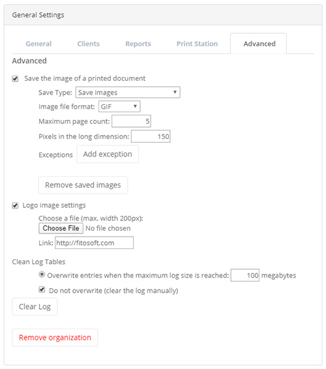Expand the Image file format dropdown

point(119,106)
